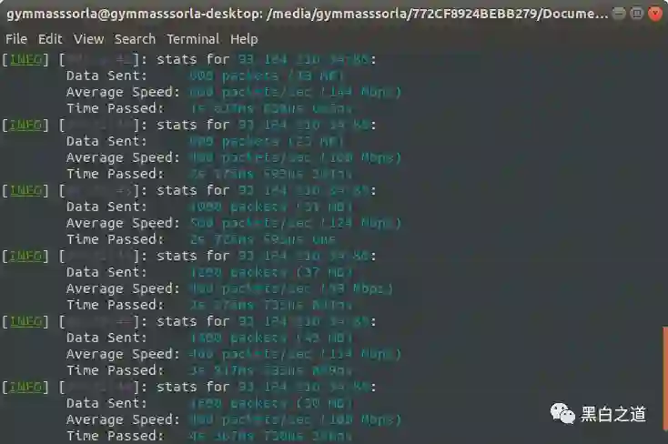Click the 黑白之道 watermark text
This screenshot has width=668, height=444.
613,414
